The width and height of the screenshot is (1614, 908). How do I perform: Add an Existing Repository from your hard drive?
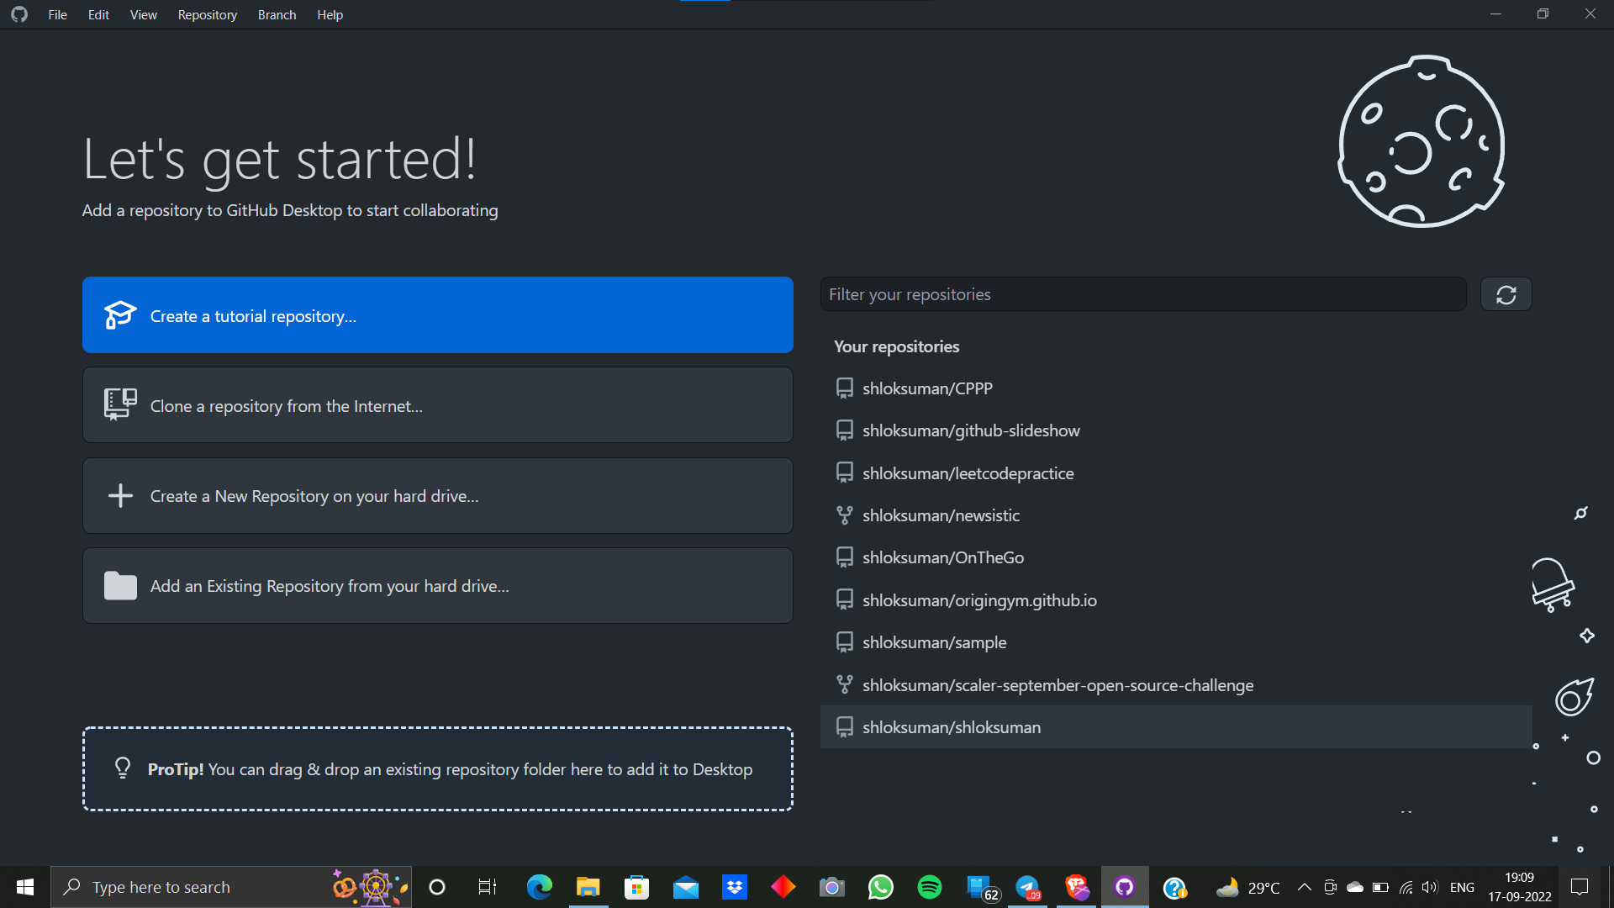pos(437,585)
